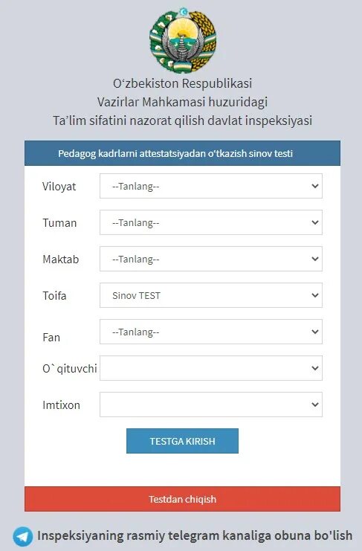Click the chevron arrow of Viloyat select
The image size is (362, 551).
(315, 186)
